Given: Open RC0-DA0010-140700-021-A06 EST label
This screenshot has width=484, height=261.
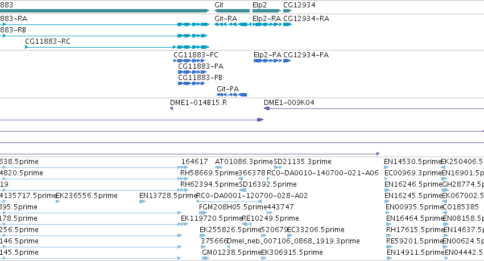Looking at the screenshot, I should pos(322,173).
